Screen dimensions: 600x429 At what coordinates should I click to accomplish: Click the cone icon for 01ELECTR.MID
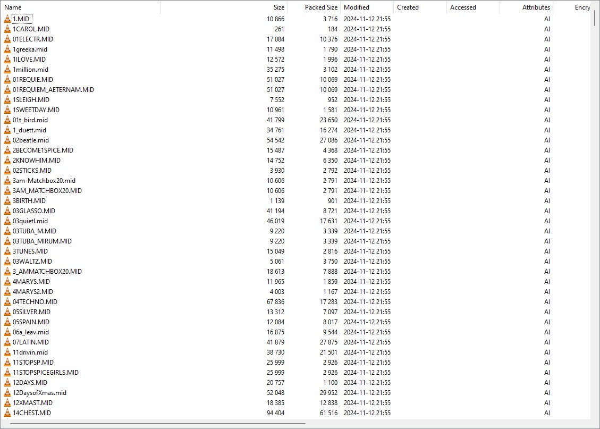click(x=7, y=39)
